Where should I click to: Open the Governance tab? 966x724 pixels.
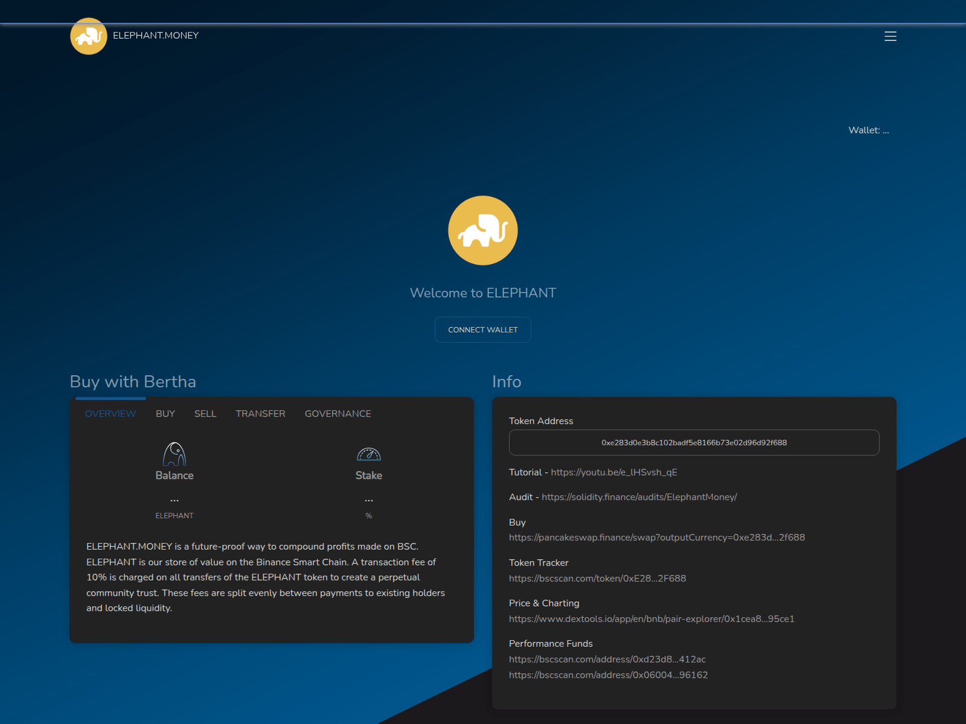pos(337,414)
